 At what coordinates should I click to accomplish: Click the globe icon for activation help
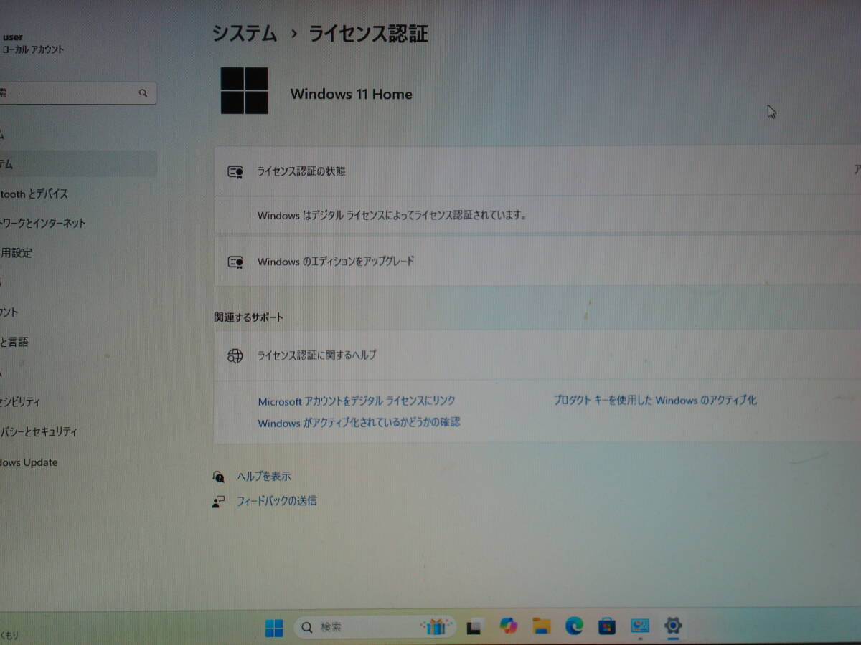pos(235,355)
